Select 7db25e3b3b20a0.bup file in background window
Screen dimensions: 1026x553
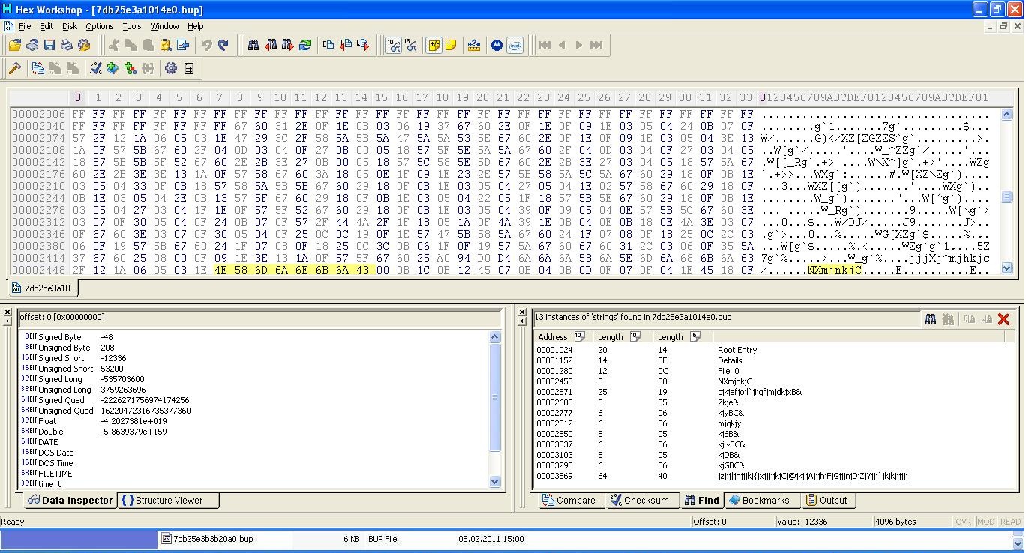(x=213, y=539)
